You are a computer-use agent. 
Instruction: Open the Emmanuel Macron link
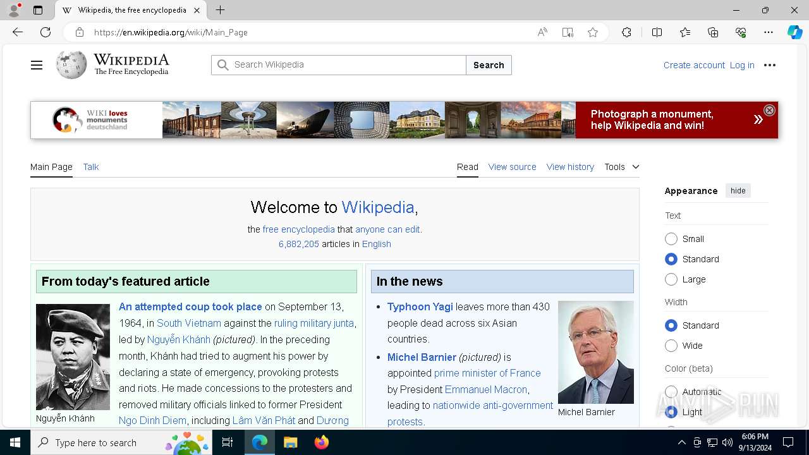coord(486,389)
